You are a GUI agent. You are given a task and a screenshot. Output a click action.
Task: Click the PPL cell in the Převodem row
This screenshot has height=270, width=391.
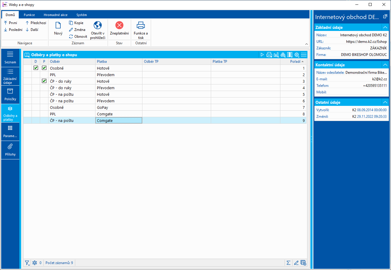(x=72, y=75)
